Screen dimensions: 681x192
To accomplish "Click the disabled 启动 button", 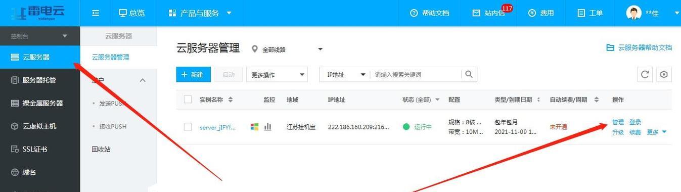I will pyautogui.click(x=229, y=74).
